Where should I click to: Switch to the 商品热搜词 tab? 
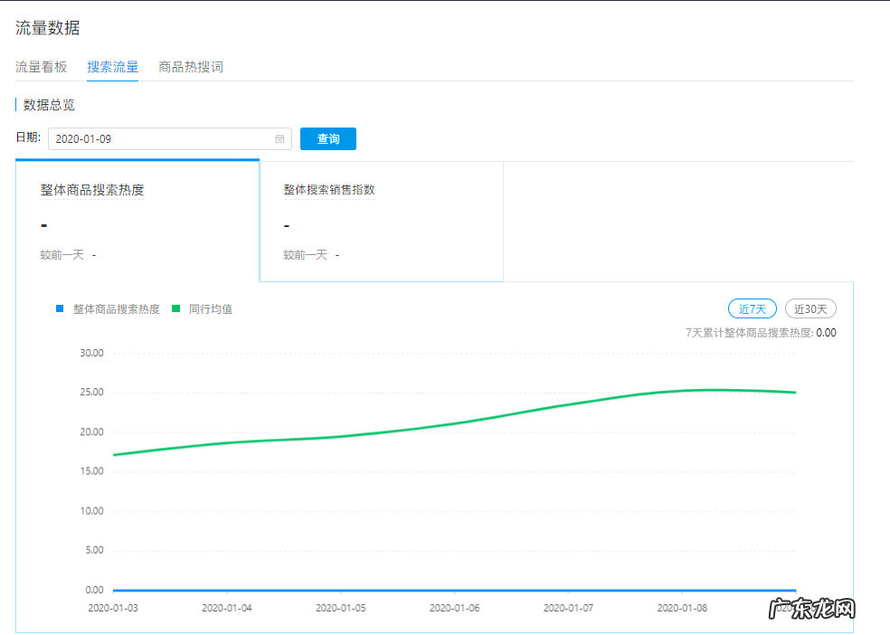tap(191, 67)
